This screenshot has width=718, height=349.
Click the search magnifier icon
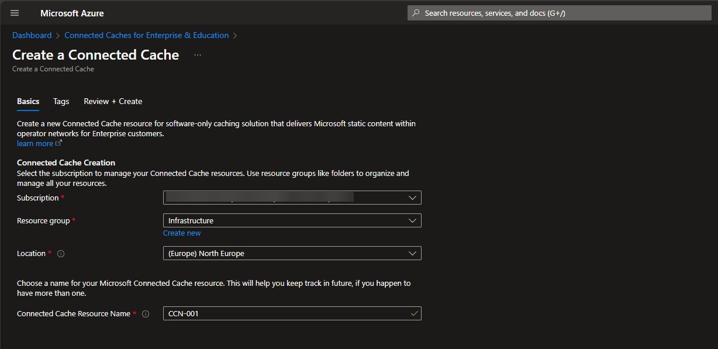click(416, 13)
